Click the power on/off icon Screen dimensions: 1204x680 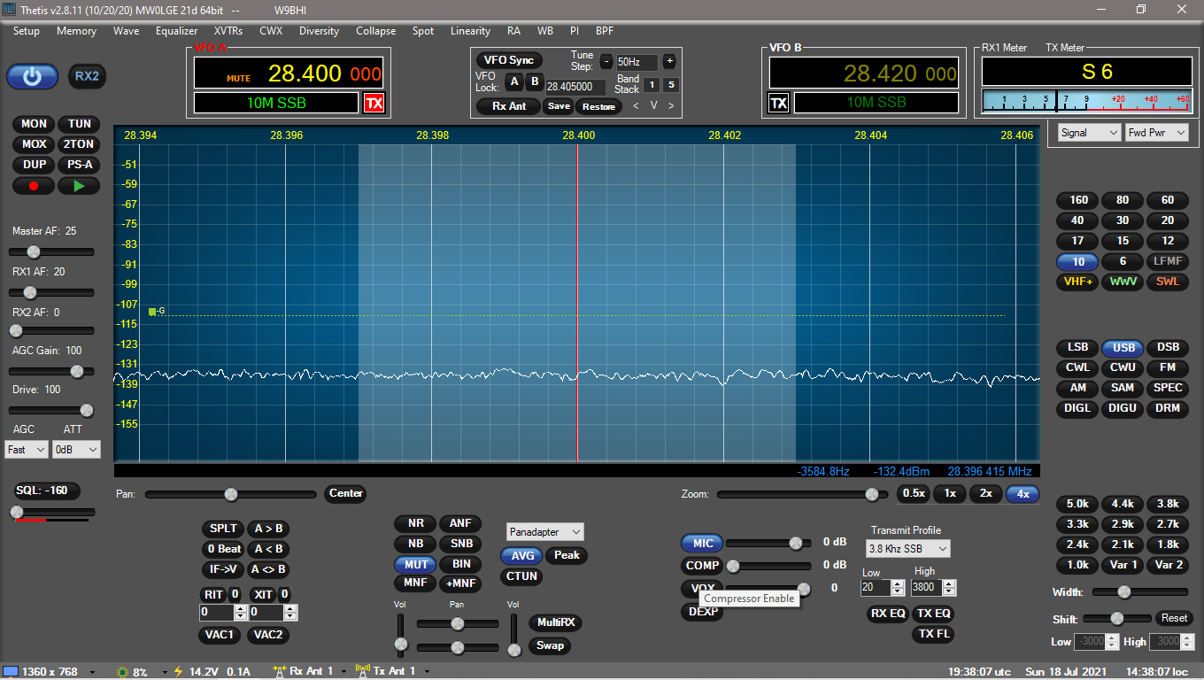tap(32, 76)
